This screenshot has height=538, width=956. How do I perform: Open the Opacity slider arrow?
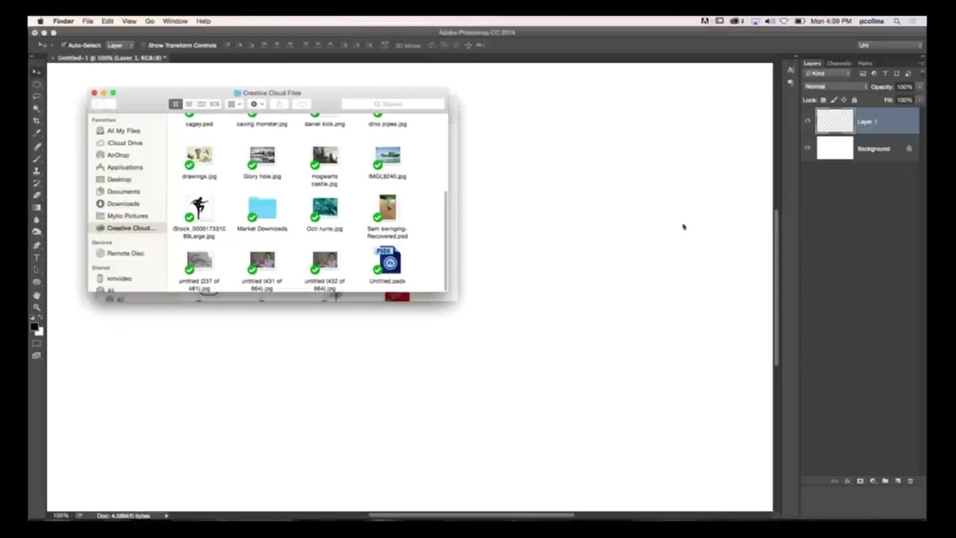(919, 87)
